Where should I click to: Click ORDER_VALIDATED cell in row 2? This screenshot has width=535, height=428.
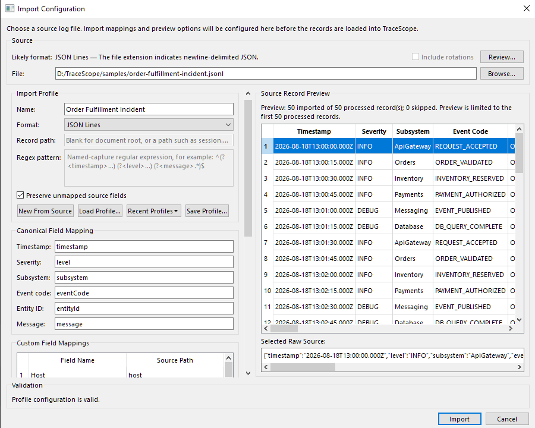[x=470, y=162]
